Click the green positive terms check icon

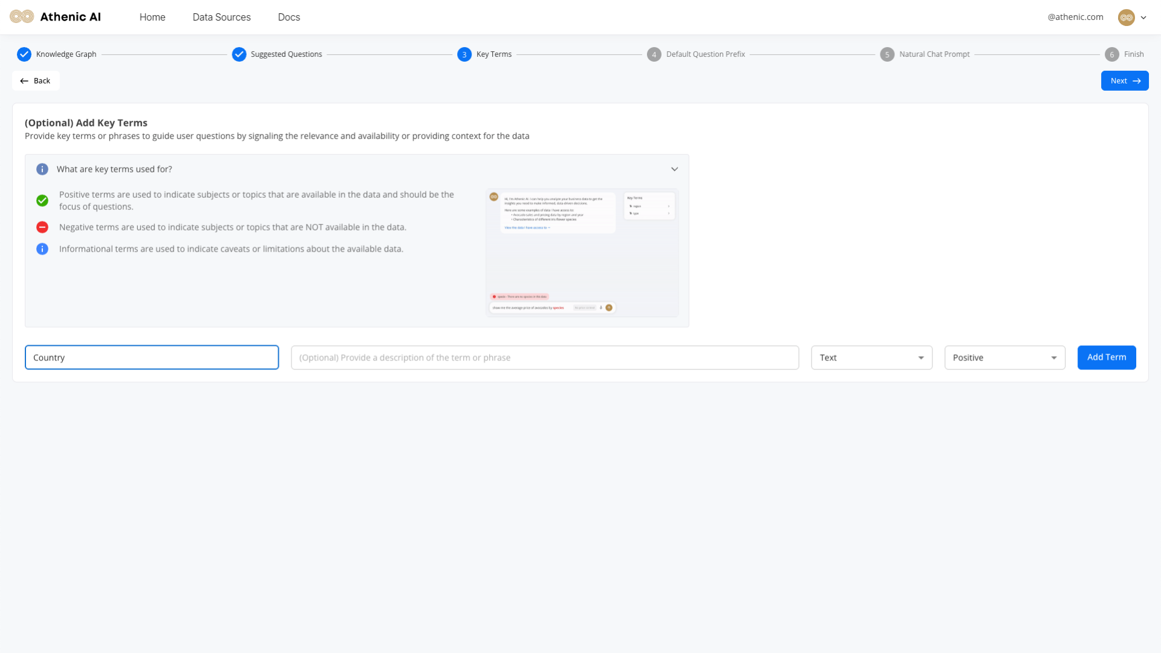[42, 201]
